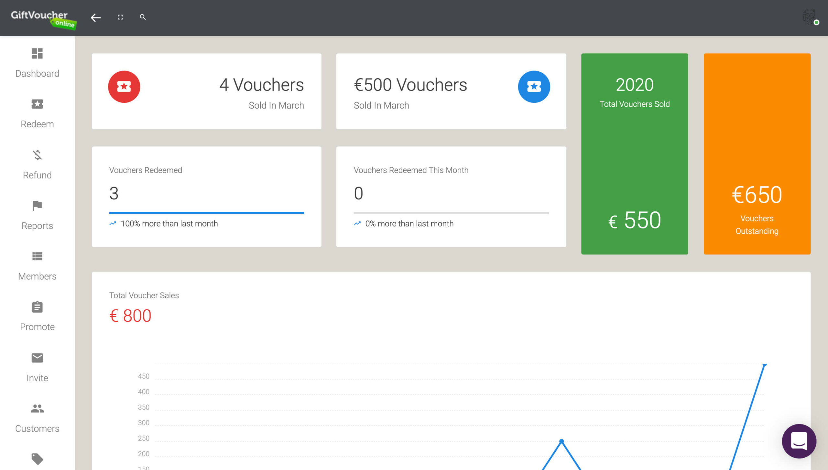The image size is (828, 470).
Task: Click the Members list icon
Action: coord(37,256)
